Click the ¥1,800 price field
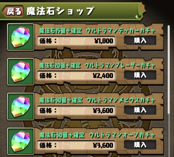The width and height of the screenshot is (174, 157). point(76,41)
